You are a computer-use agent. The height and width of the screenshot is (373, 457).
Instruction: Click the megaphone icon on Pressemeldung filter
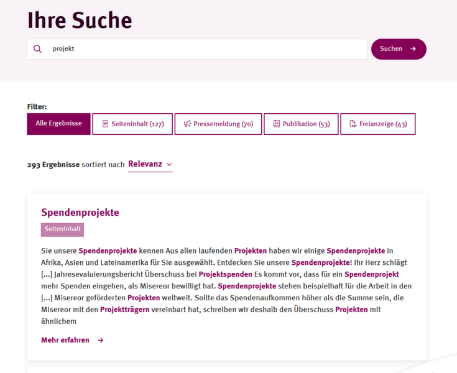coord(187,124)
